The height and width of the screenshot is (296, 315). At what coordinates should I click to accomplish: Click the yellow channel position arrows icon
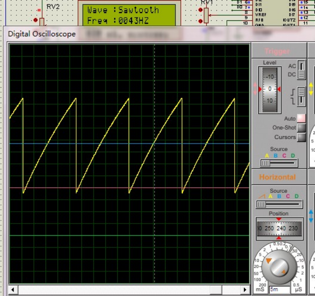[311, 89]
